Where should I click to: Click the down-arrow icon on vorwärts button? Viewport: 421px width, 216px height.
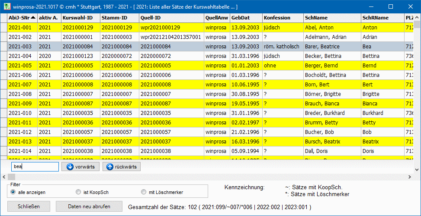tap(71, 167)
